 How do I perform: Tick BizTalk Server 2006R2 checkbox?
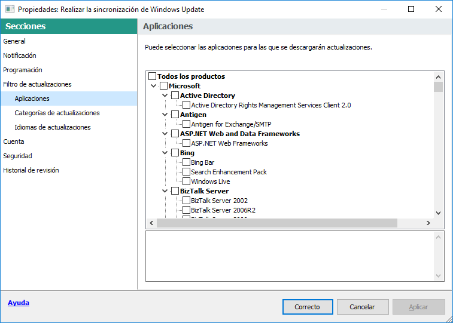click(186, 210)
